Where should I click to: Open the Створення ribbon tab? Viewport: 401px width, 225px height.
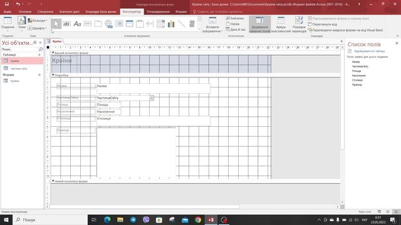pos(45,12)
